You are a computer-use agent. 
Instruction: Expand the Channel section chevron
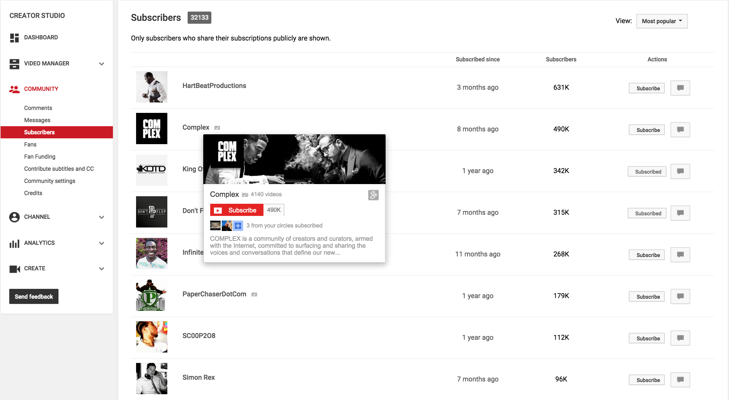[102, 217]
